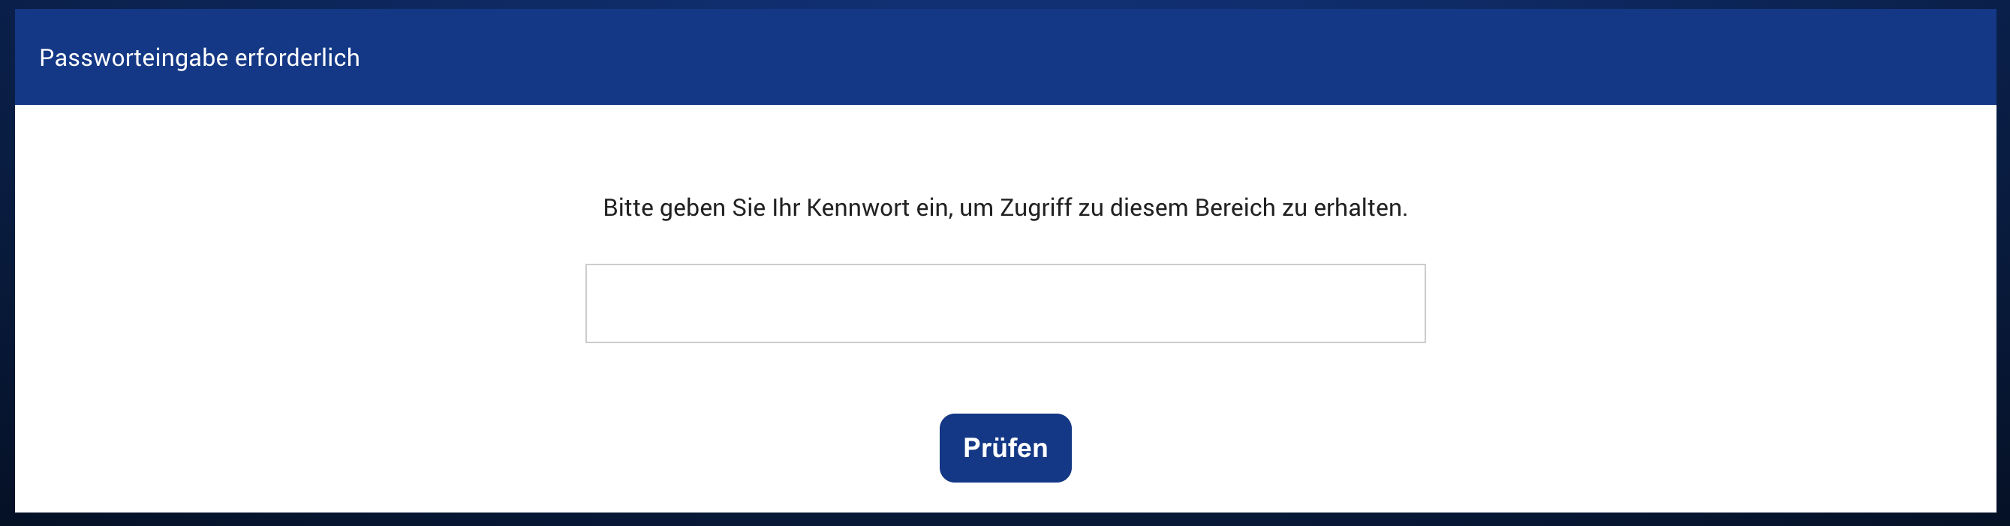
Task: Click the password input field
Action: coord(1005,303)
